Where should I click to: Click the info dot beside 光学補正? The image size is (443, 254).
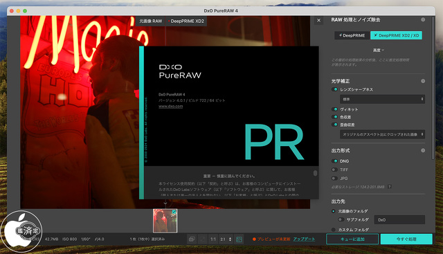pos(423,81)
